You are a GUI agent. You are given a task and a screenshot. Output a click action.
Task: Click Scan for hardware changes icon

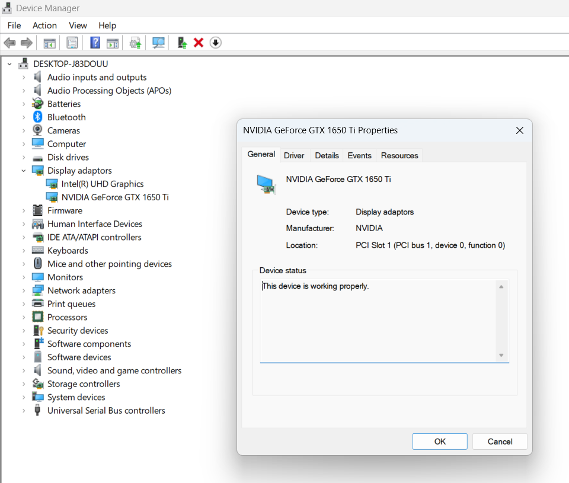coord(158,43)
